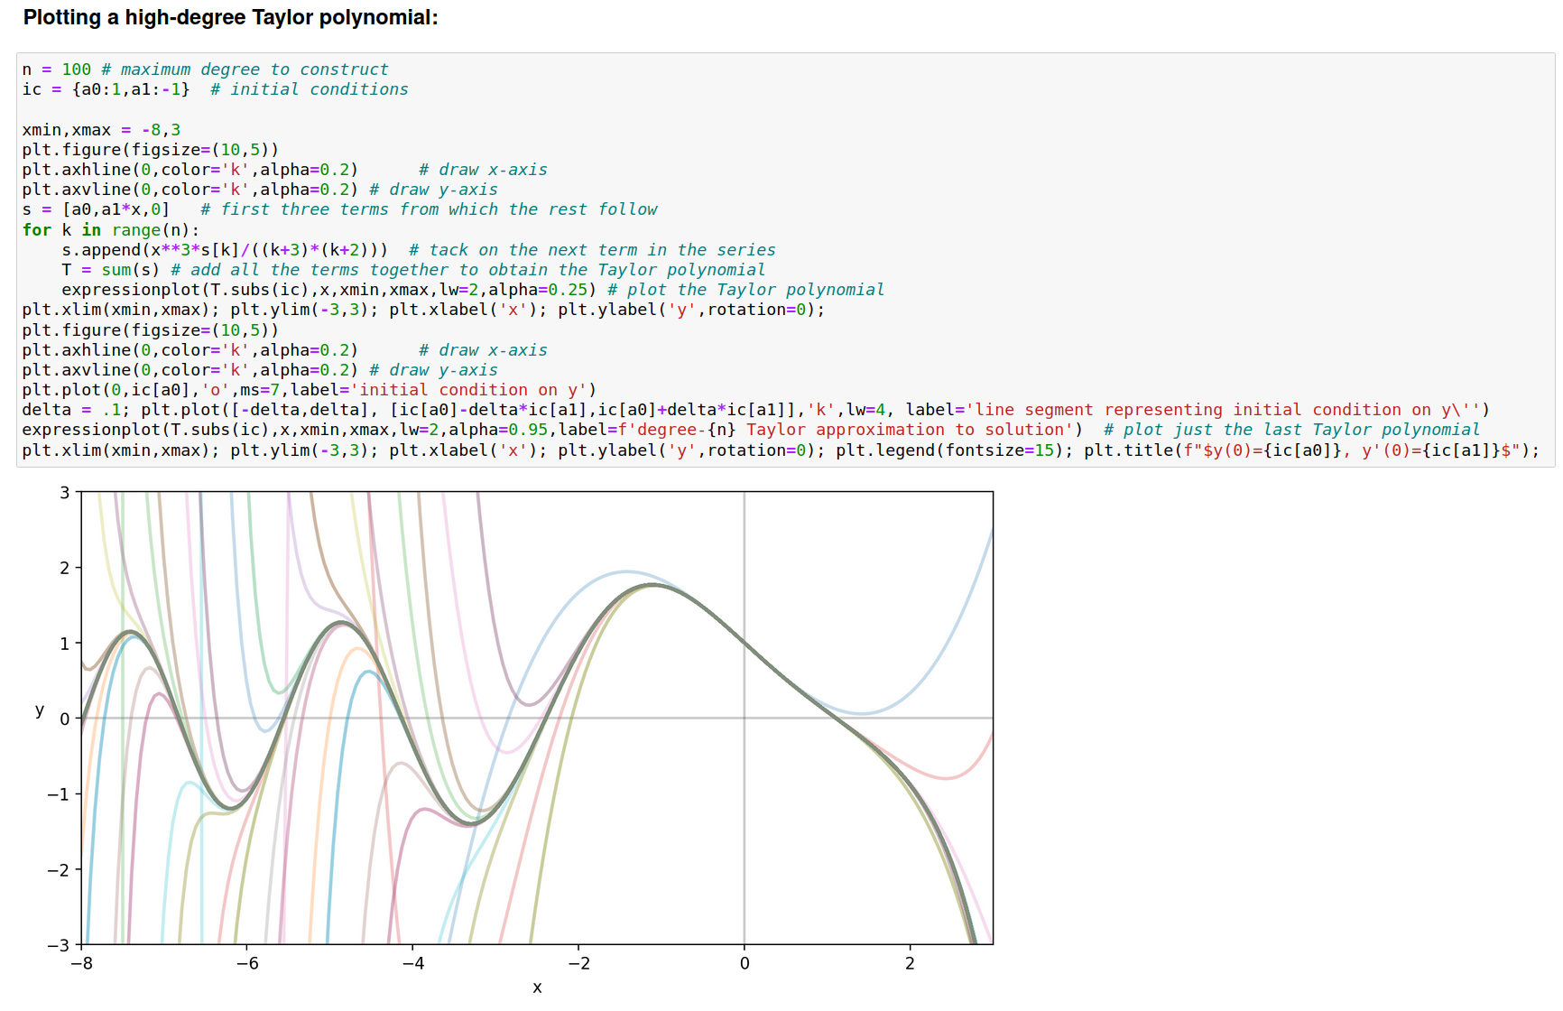The height and width of the screenshot is (1011, 1563).
Task: Click the 'plt.plot(0,ic[a0],'o'...' line
Action: pyautogui.click(x=310, y=390)
